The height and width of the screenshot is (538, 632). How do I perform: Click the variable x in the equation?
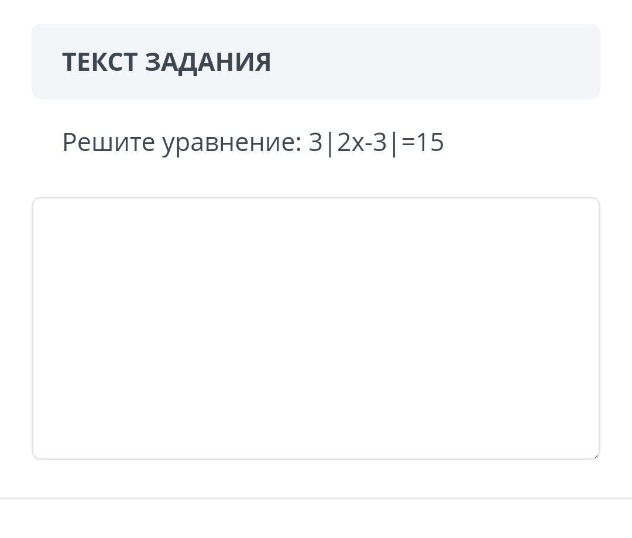358,143
